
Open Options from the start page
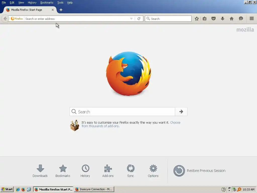[153, 171]
